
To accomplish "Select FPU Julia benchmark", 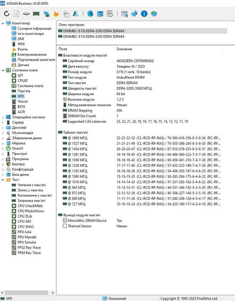I will [25, 232].
